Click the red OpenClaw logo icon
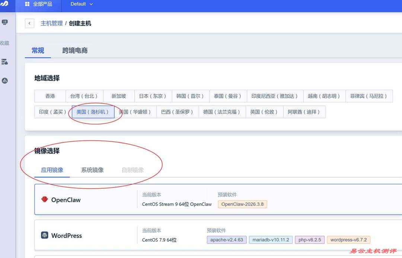Image resolution: width=402 pixels, height=258 pixels. click(45, 199)
